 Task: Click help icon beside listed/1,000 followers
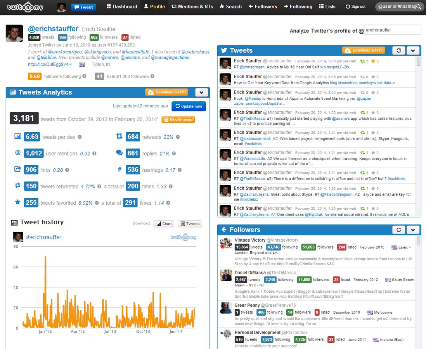point(152,76)
